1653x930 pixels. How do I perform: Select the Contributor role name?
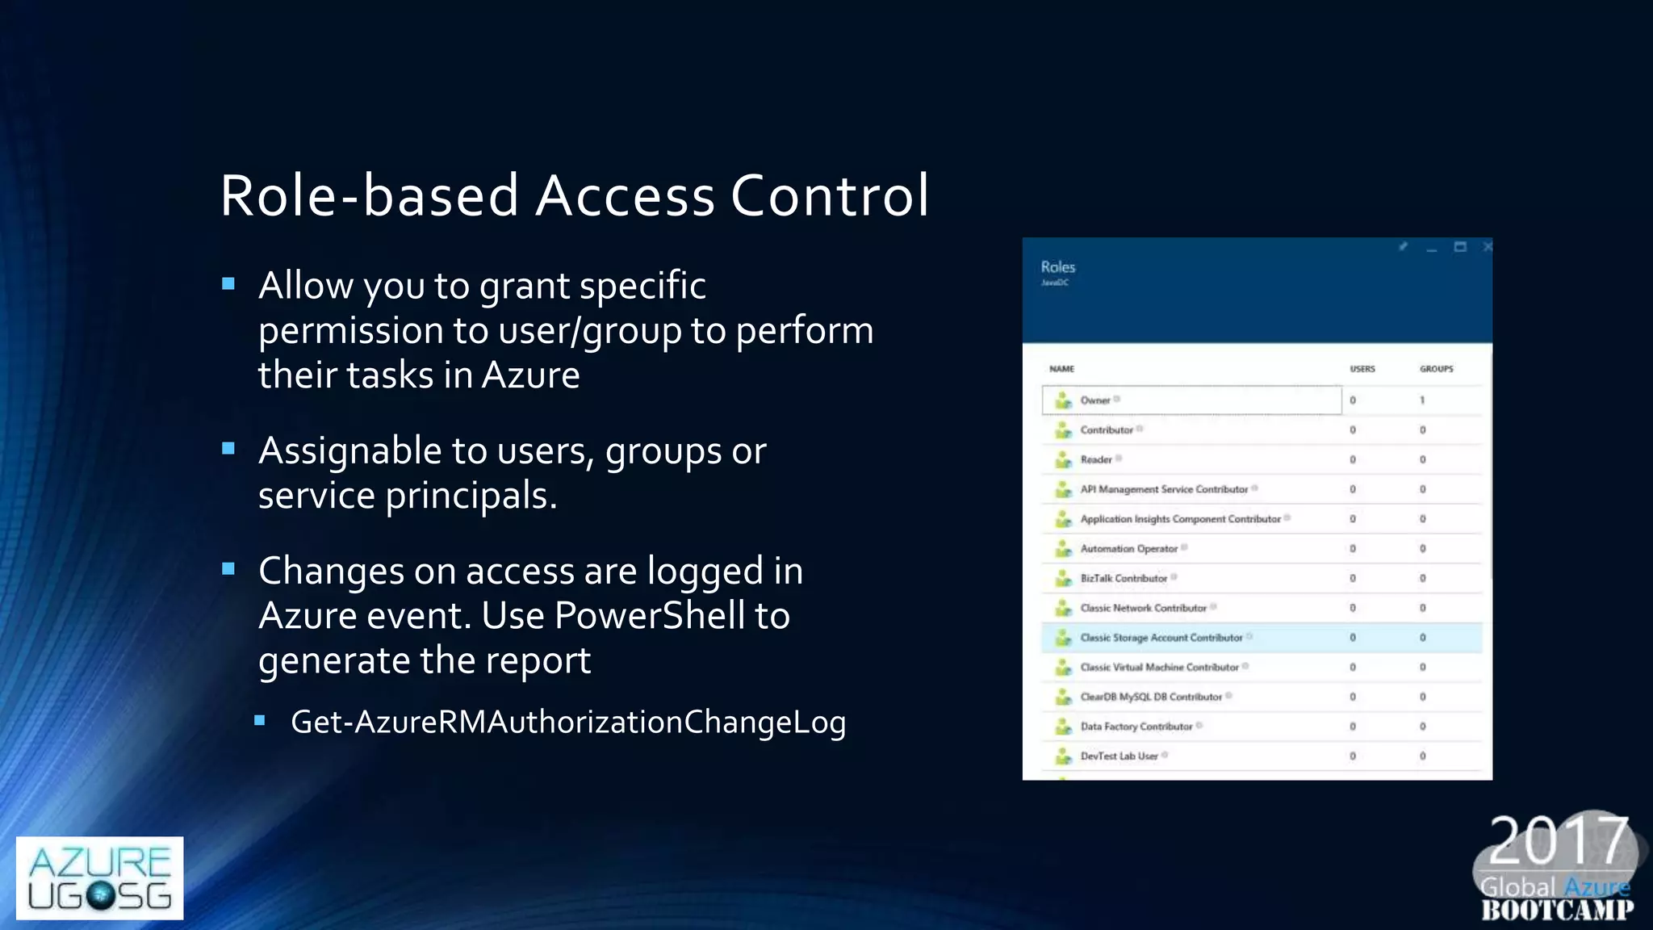coord(1107,430)
